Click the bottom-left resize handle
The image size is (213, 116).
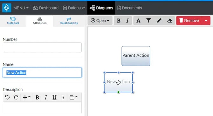tap(105, 92)
